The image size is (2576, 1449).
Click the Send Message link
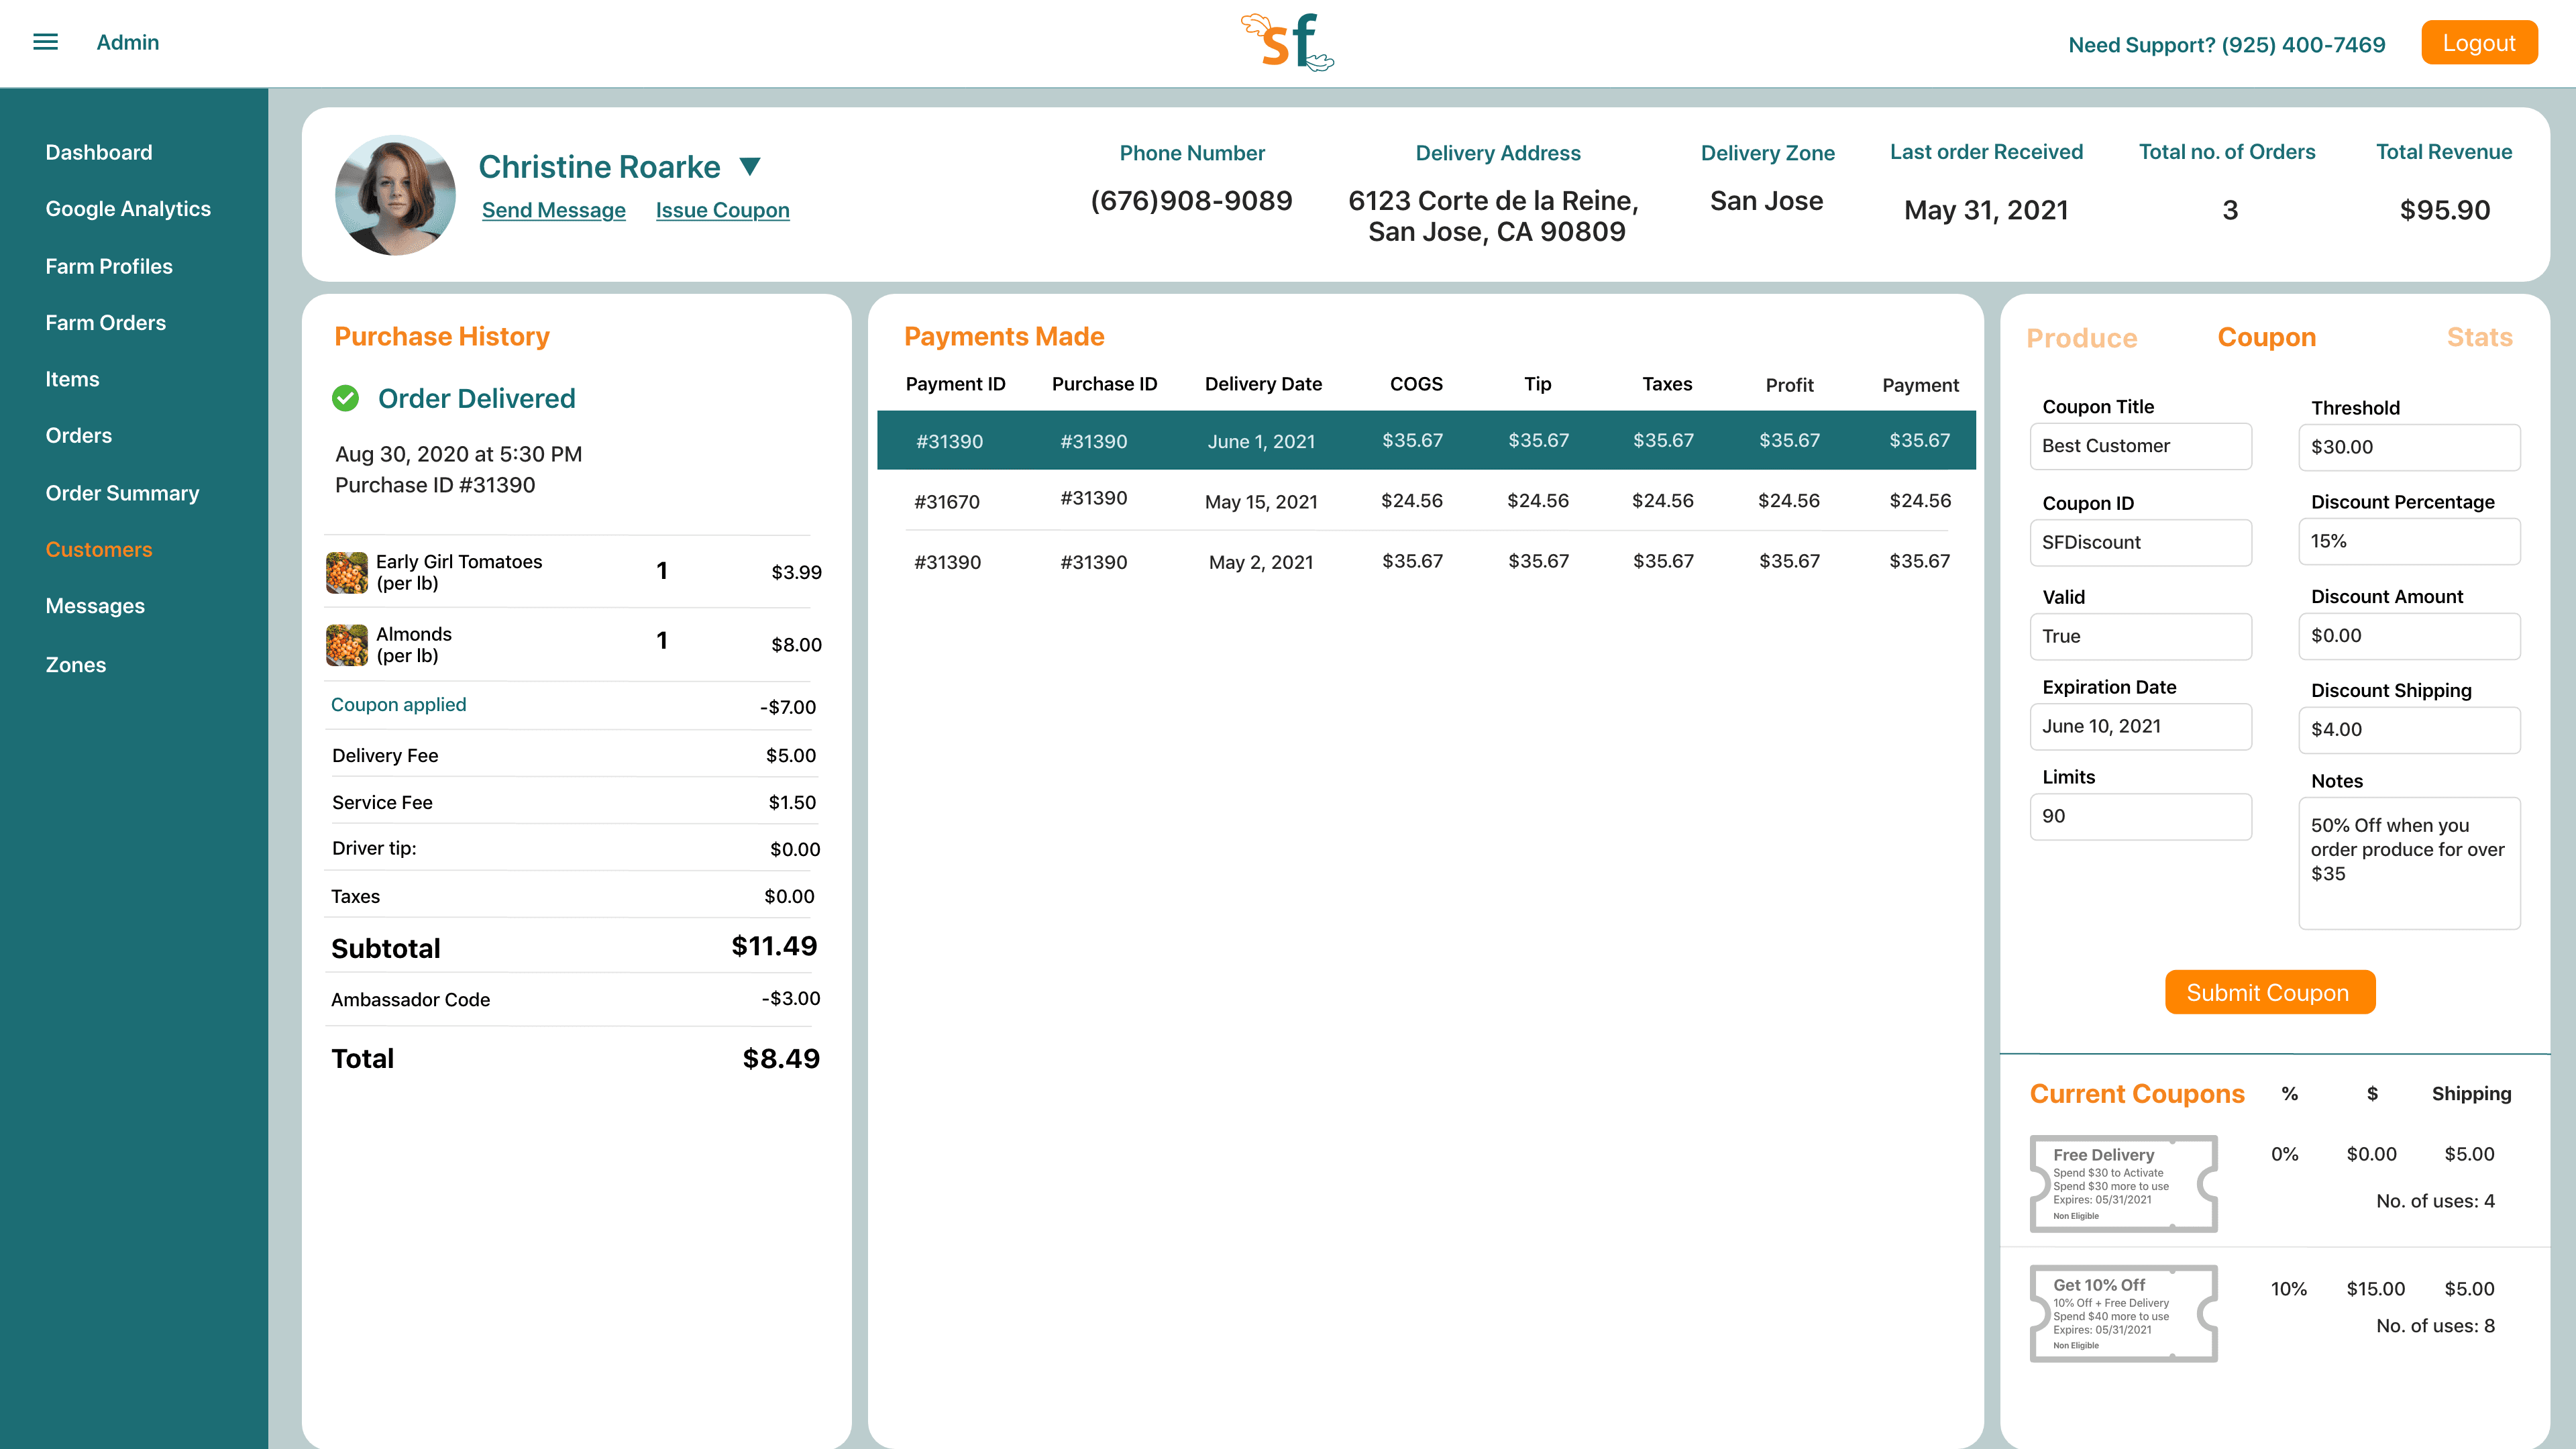tap(554, 210)
